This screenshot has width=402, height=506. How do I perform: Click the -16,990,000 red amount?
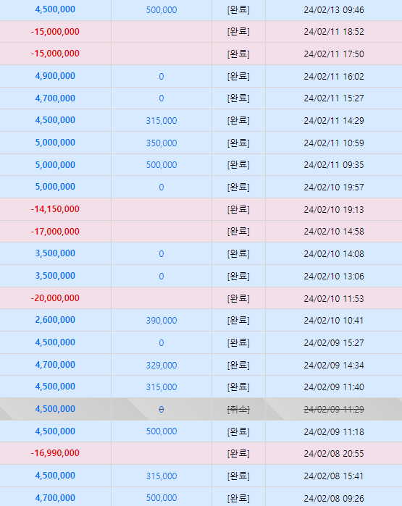click(55, 453)
